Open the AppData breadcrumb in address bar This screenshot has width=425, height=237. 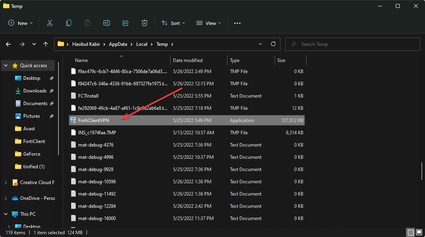118,44
